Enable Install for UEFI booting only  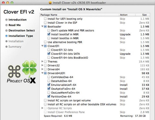45,19
